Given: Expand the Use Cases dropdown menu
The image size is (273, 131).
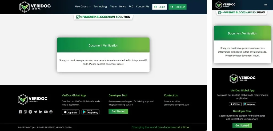Looking at the screenshot, I should (83, 7).
